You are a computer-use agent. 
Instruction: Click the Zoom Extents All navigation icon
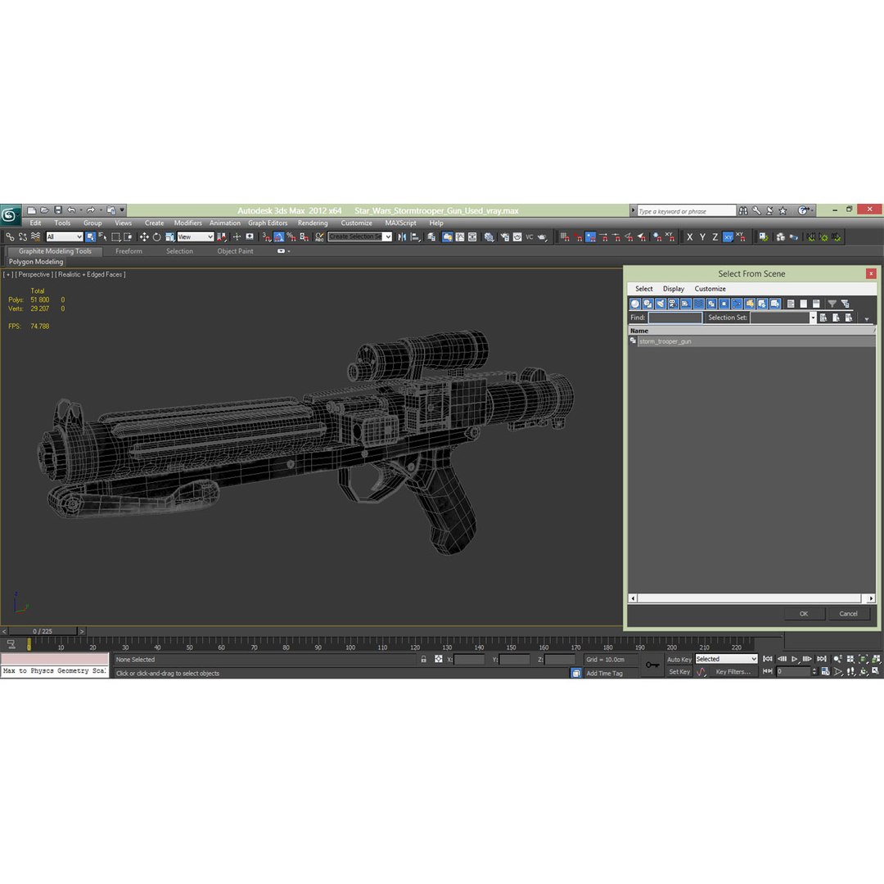coord(876,659)
